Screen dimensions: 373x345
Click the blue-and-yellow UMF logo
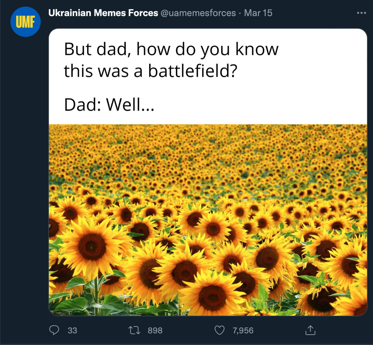[25, 21]
